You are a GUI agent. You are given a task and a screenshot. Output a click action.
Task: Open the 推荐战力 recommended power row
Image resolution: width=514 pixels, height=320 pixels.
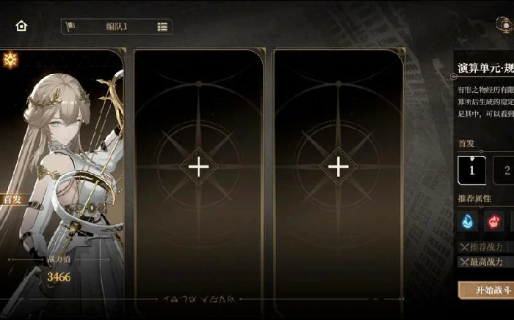486,248
